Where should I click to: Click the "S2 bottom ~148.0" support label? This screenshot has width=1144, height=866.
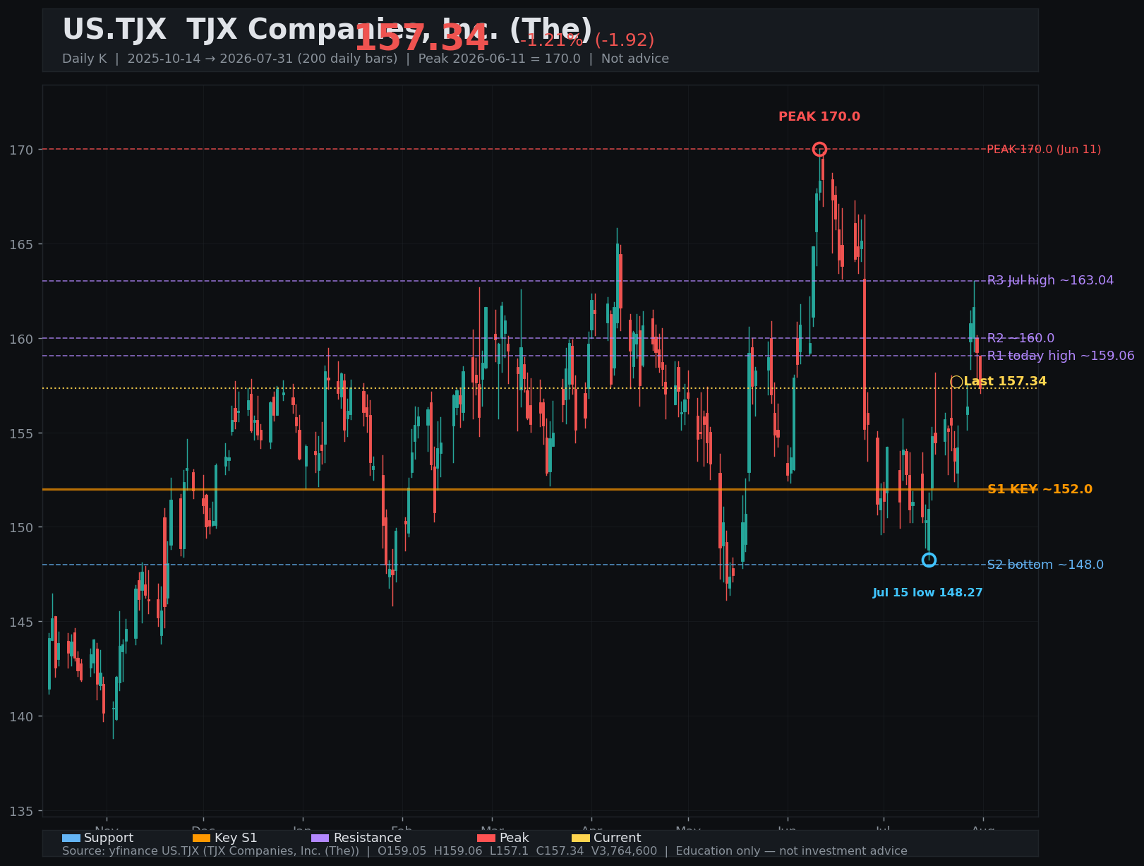pyautogui.click(x=1045, y=565)
